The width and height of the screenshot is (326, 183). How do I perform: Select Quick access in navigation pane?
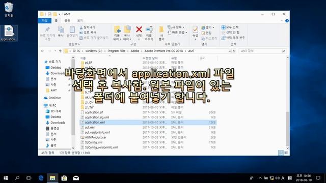tap(53, 62)
